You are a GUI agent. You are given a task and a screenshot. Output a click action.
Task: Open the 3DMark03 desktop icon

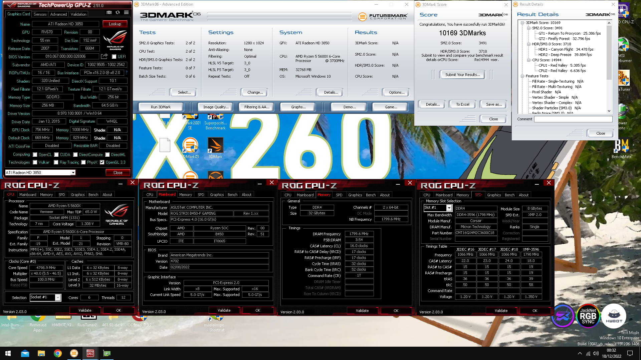click(190, 148)
